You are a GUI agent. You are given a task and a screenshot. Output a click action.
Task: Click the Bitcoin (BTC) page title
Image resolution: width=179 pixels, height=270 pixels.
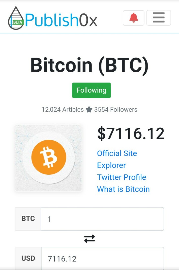coord(89,65)
